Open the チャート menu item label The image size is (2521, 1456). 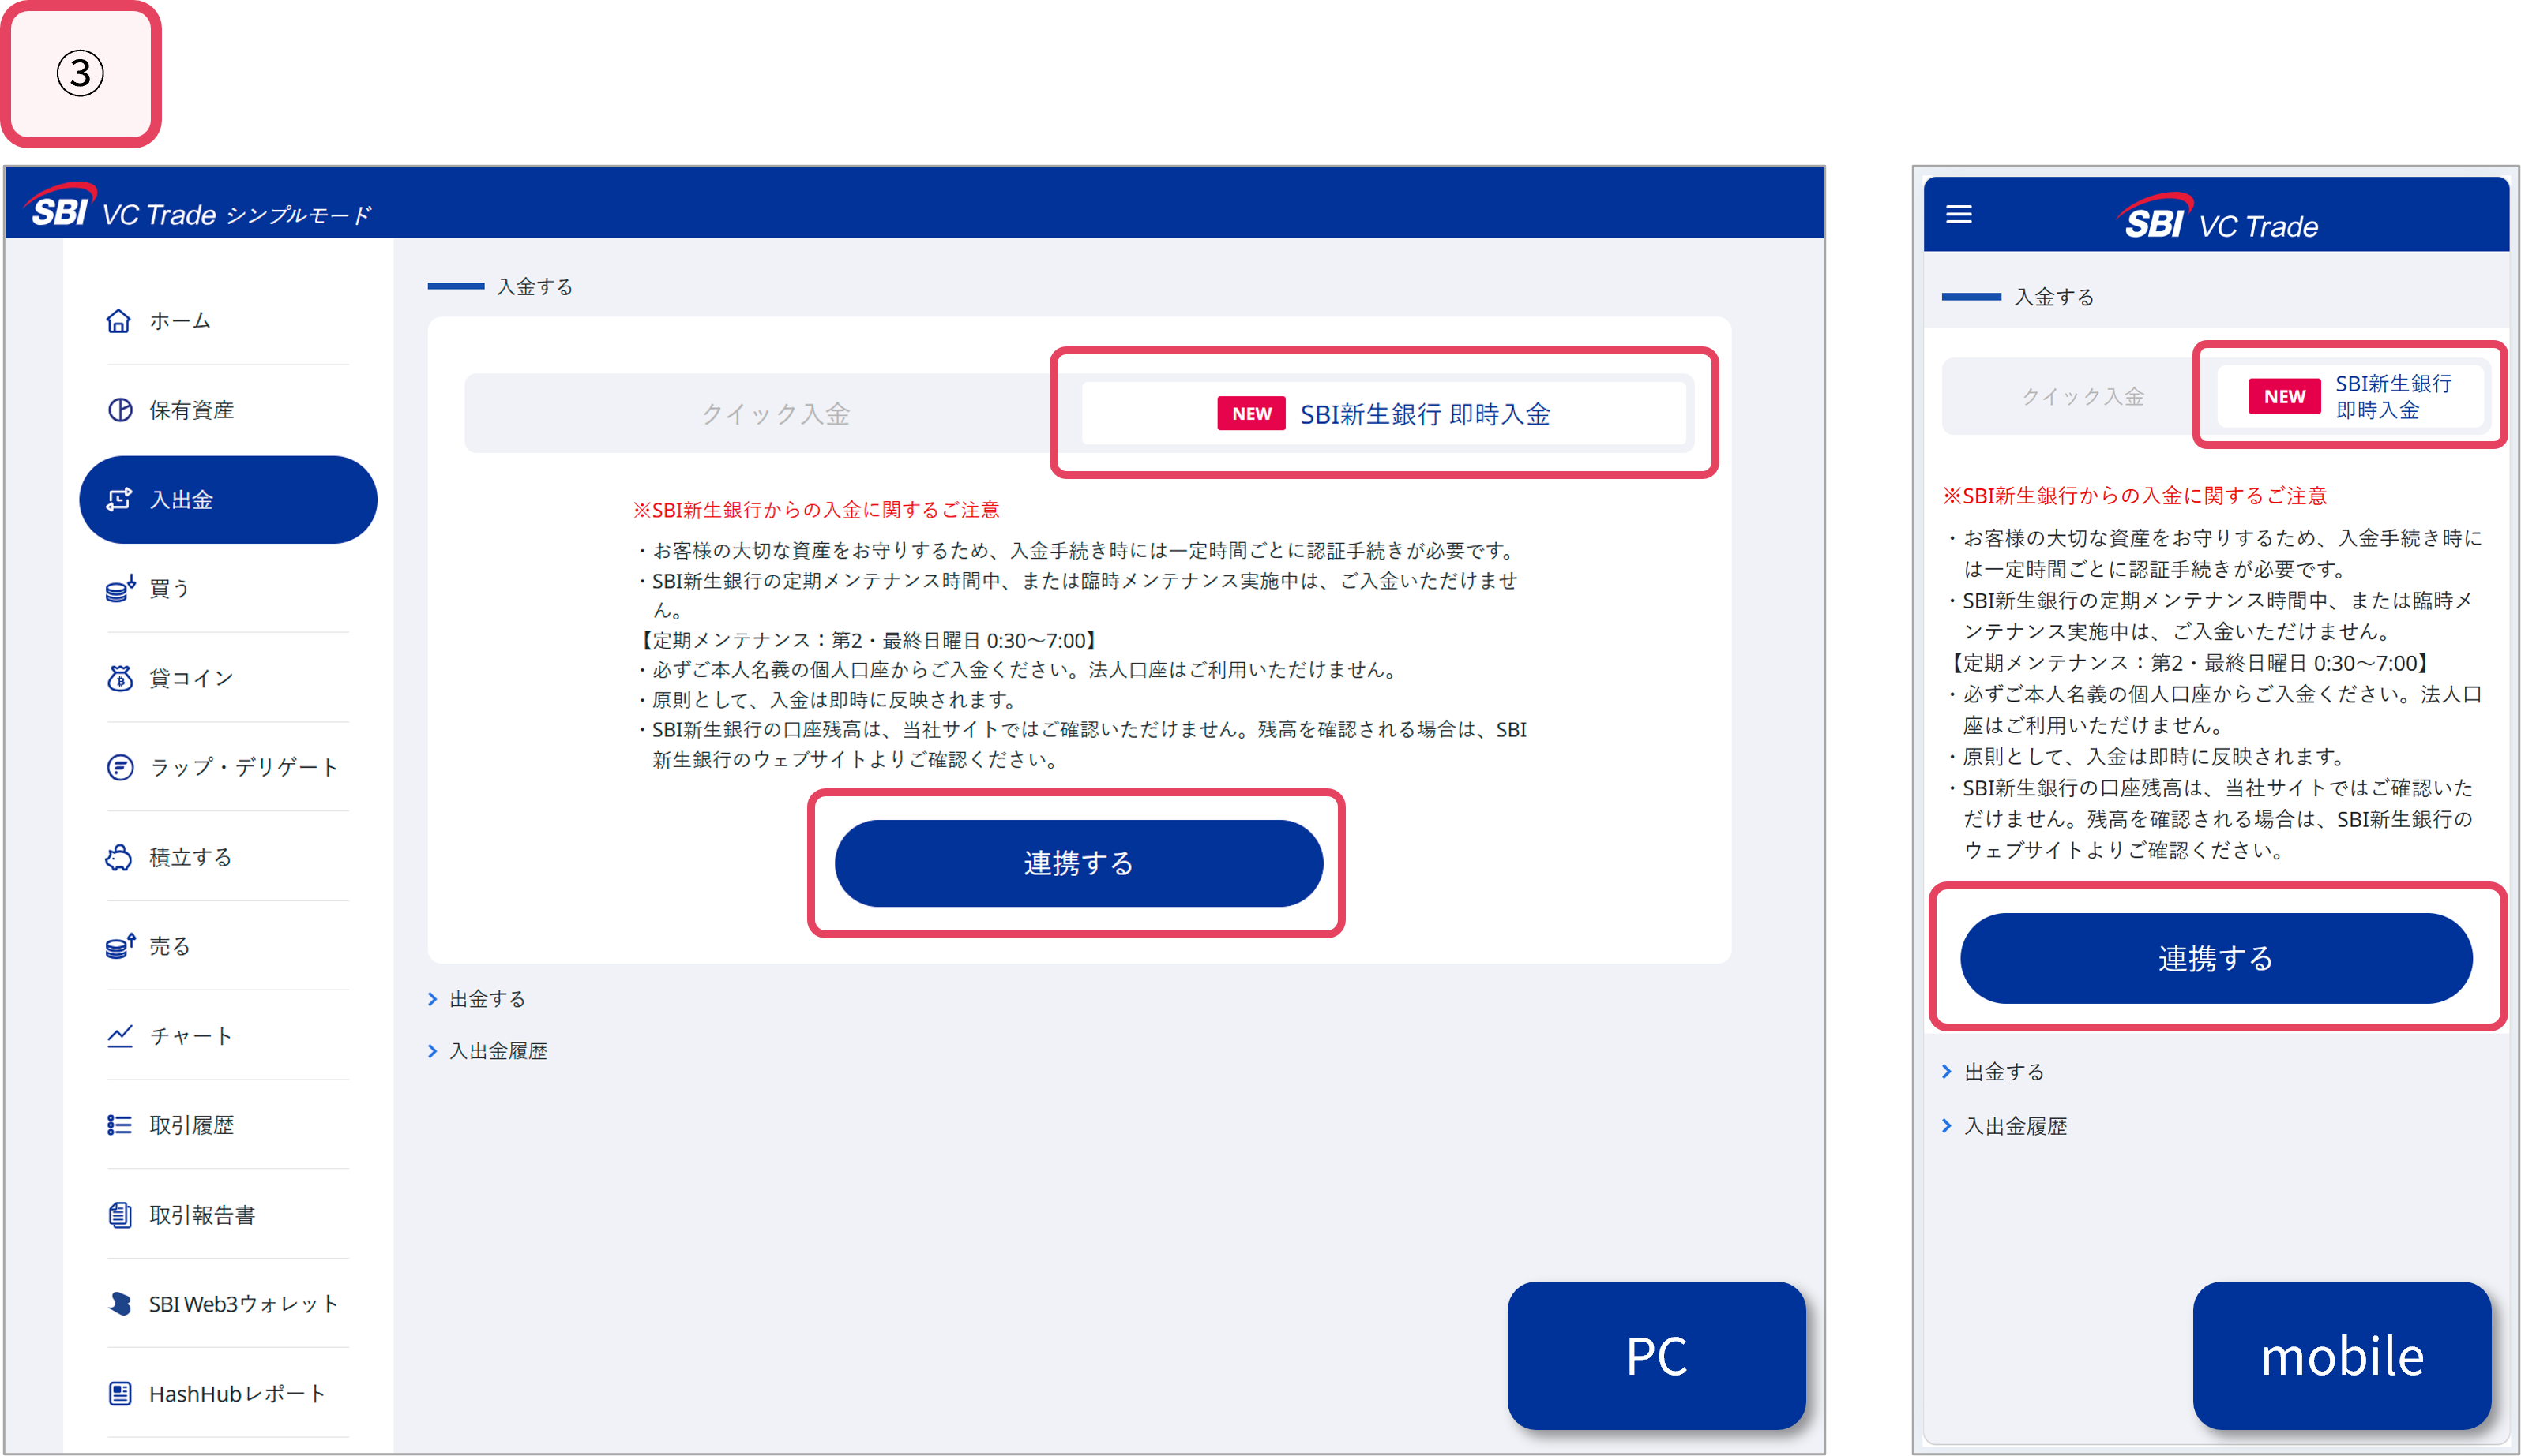click(191, 1036)
